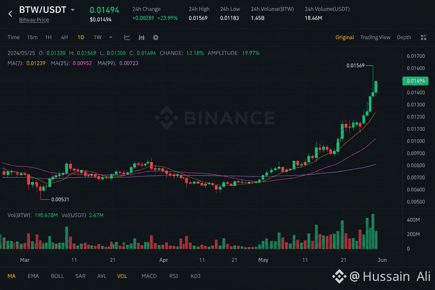Click the Vol(BTW) value 190.678M
Screen dimensions: 435x290
(x=46, y=215)
